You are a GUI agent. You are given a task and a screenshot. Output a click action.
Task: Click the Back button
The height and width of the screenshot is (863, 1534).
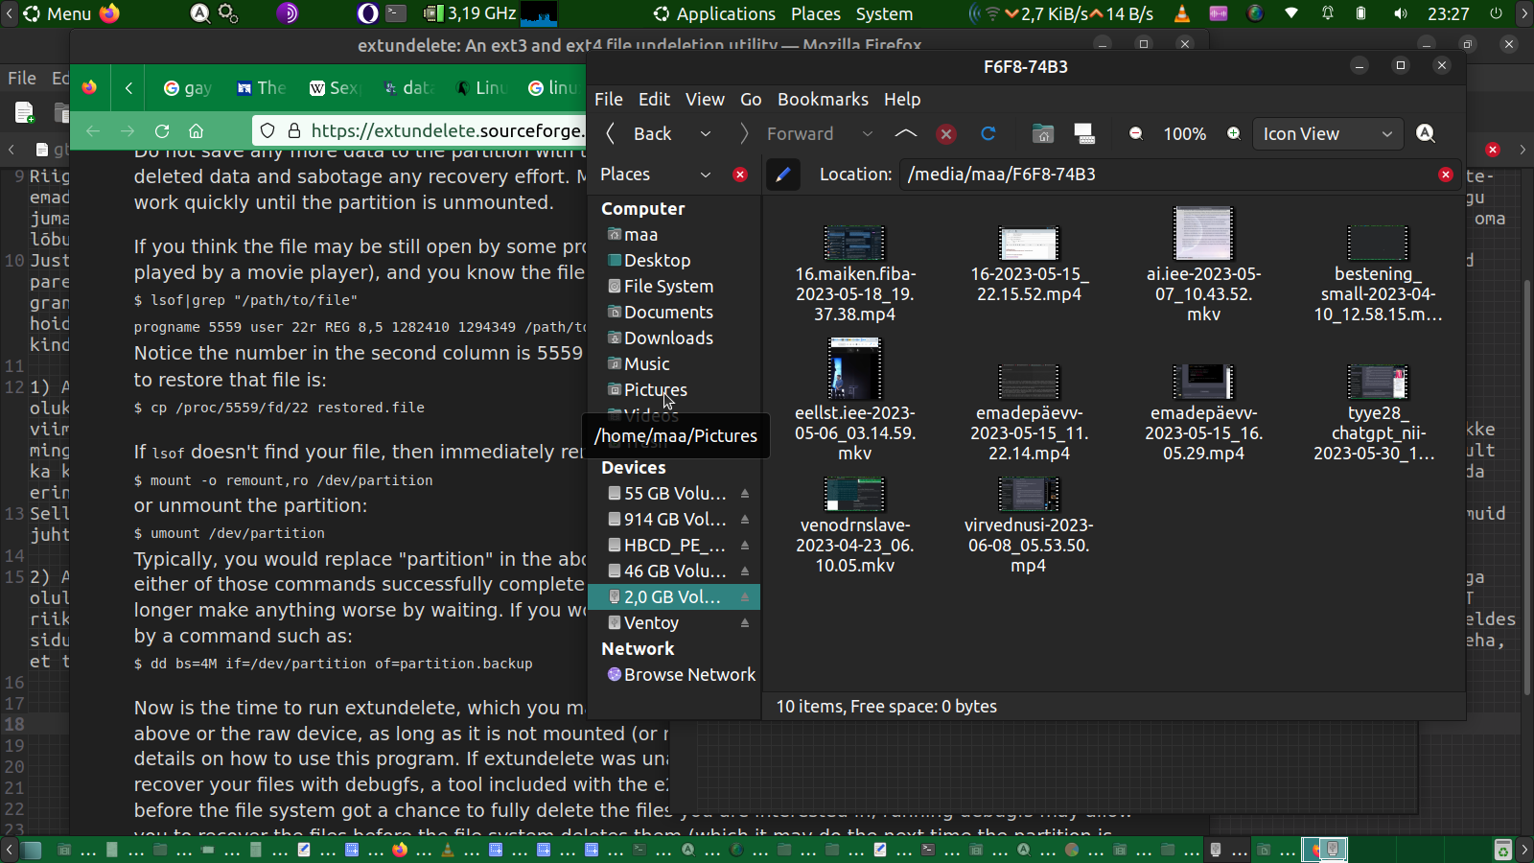pos(640,134)
